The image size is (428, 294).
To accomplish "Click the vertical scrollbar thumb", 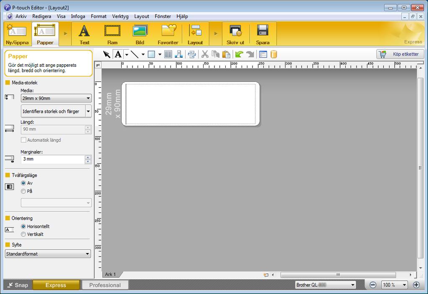I will (420, 167).
